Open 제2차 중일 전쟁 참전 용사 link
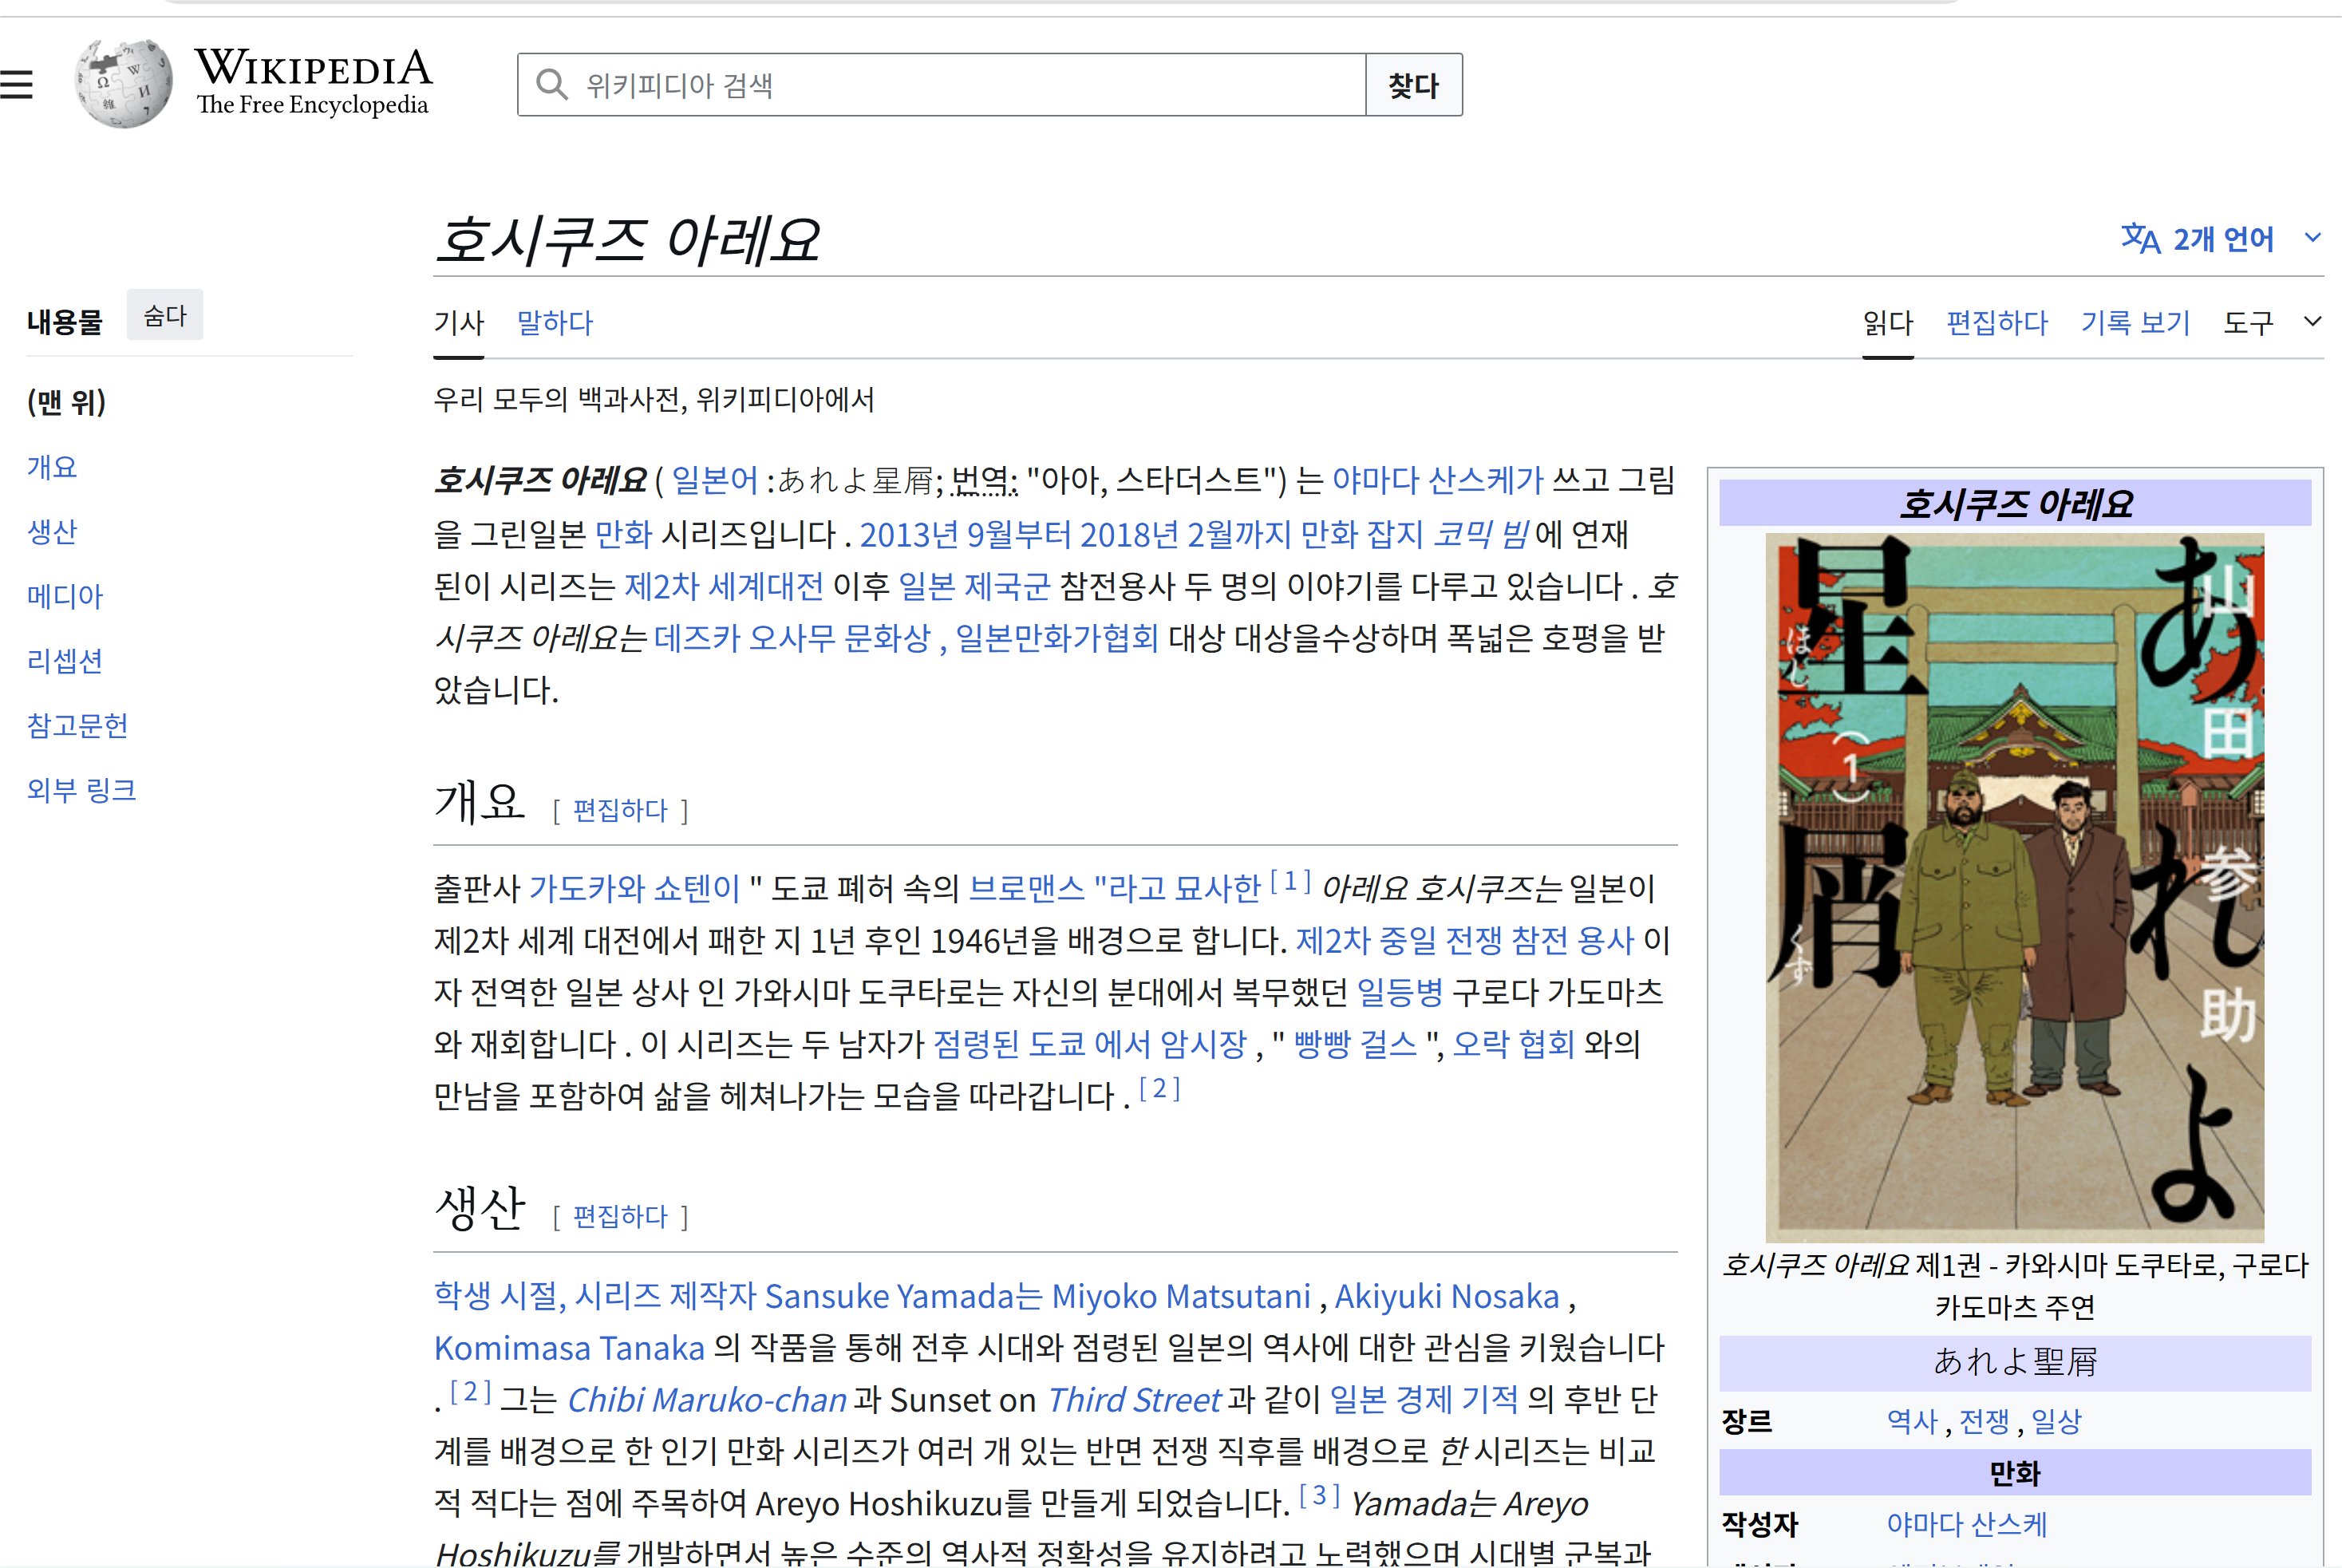2342x1568 pixels. 1465,940
